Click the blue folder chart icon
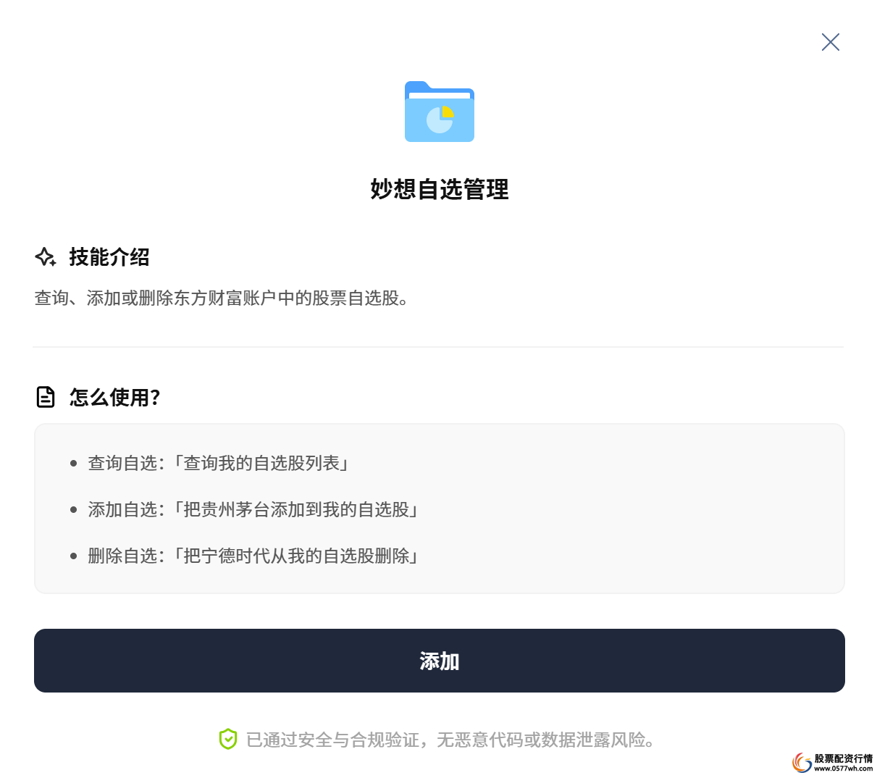This screenshot has height=778, width=877. coord(440,112)
